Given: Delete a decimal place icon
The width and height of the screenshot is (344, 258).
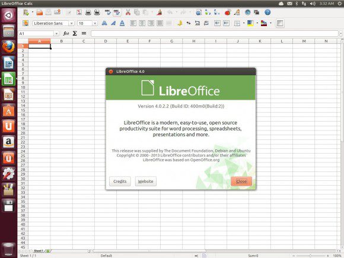Looking at the screenshot, I should (x=206, y=23).
